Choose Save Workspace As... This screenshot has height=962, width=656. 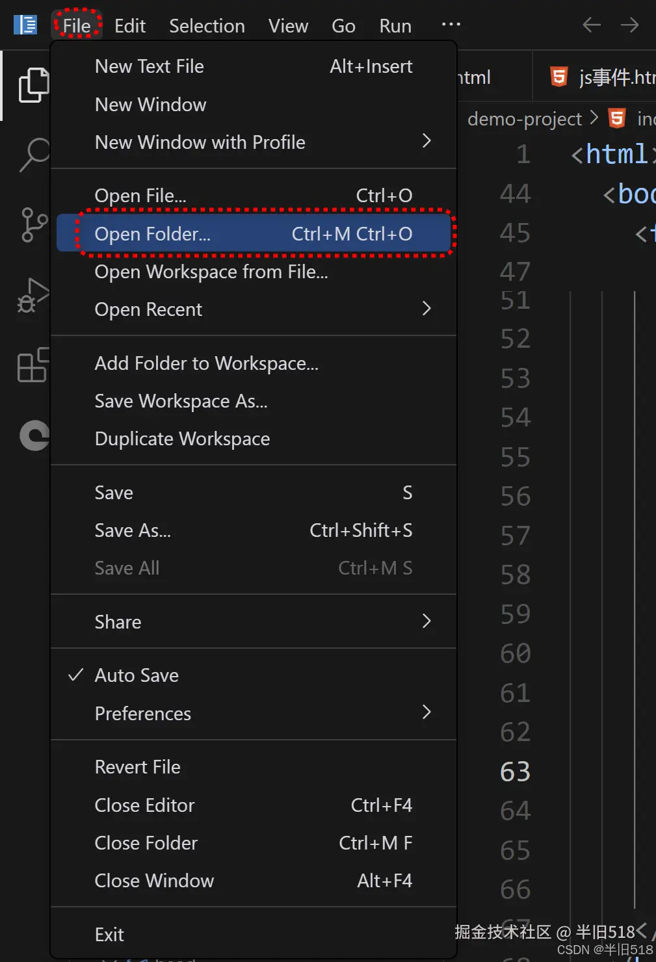pyautogui.click(x=254, y=401)
